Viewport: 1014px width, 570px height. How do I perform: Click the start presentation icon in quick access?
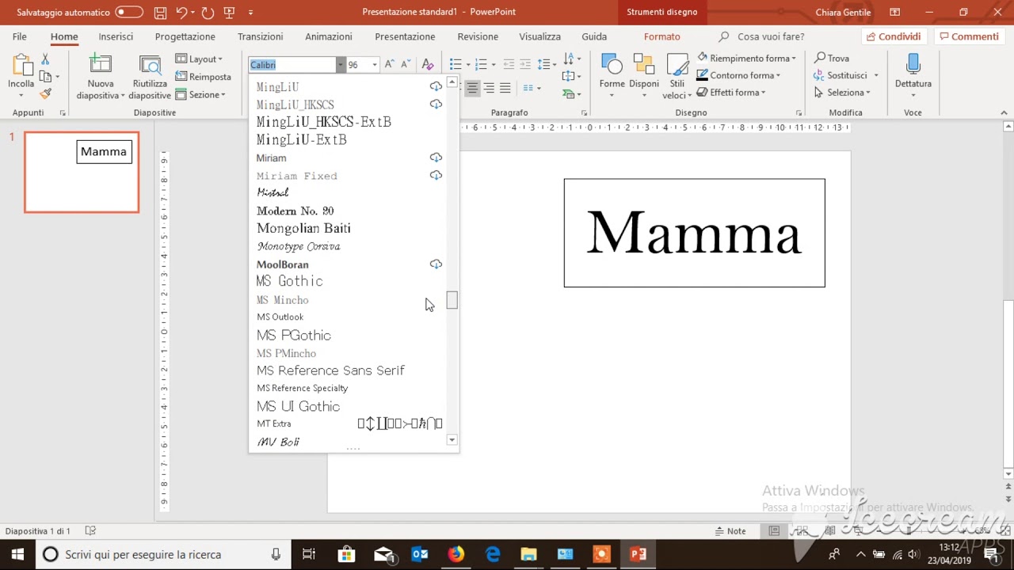click(230, 13)
